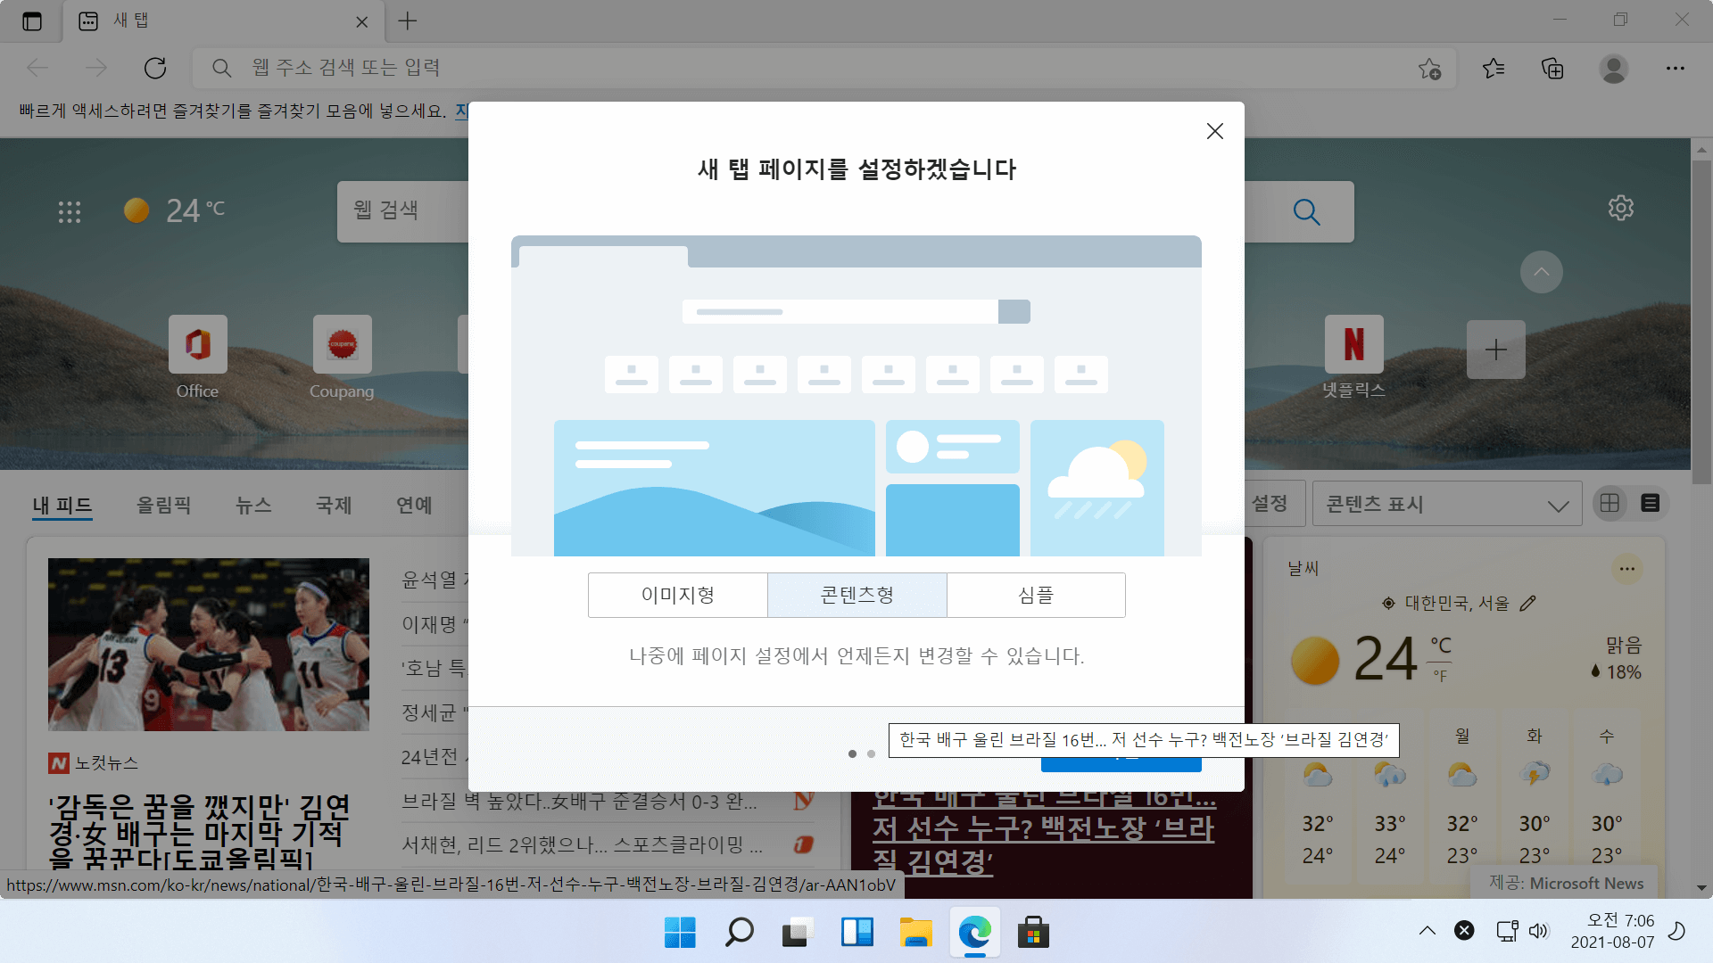Open page settings gear icon
The image size is (1713, 963).
pyautogui.click(x=1620, y=208)
